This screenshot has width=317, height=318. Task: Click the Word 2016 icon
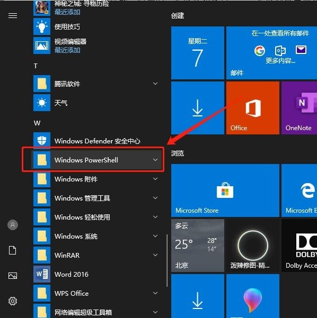pyautogui.click(x=42, y=274)
